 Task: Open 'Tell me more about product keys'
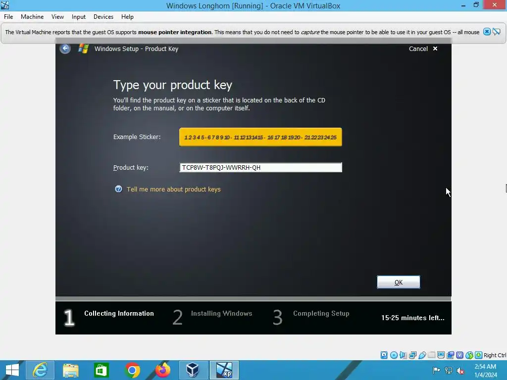pos(174,190)
